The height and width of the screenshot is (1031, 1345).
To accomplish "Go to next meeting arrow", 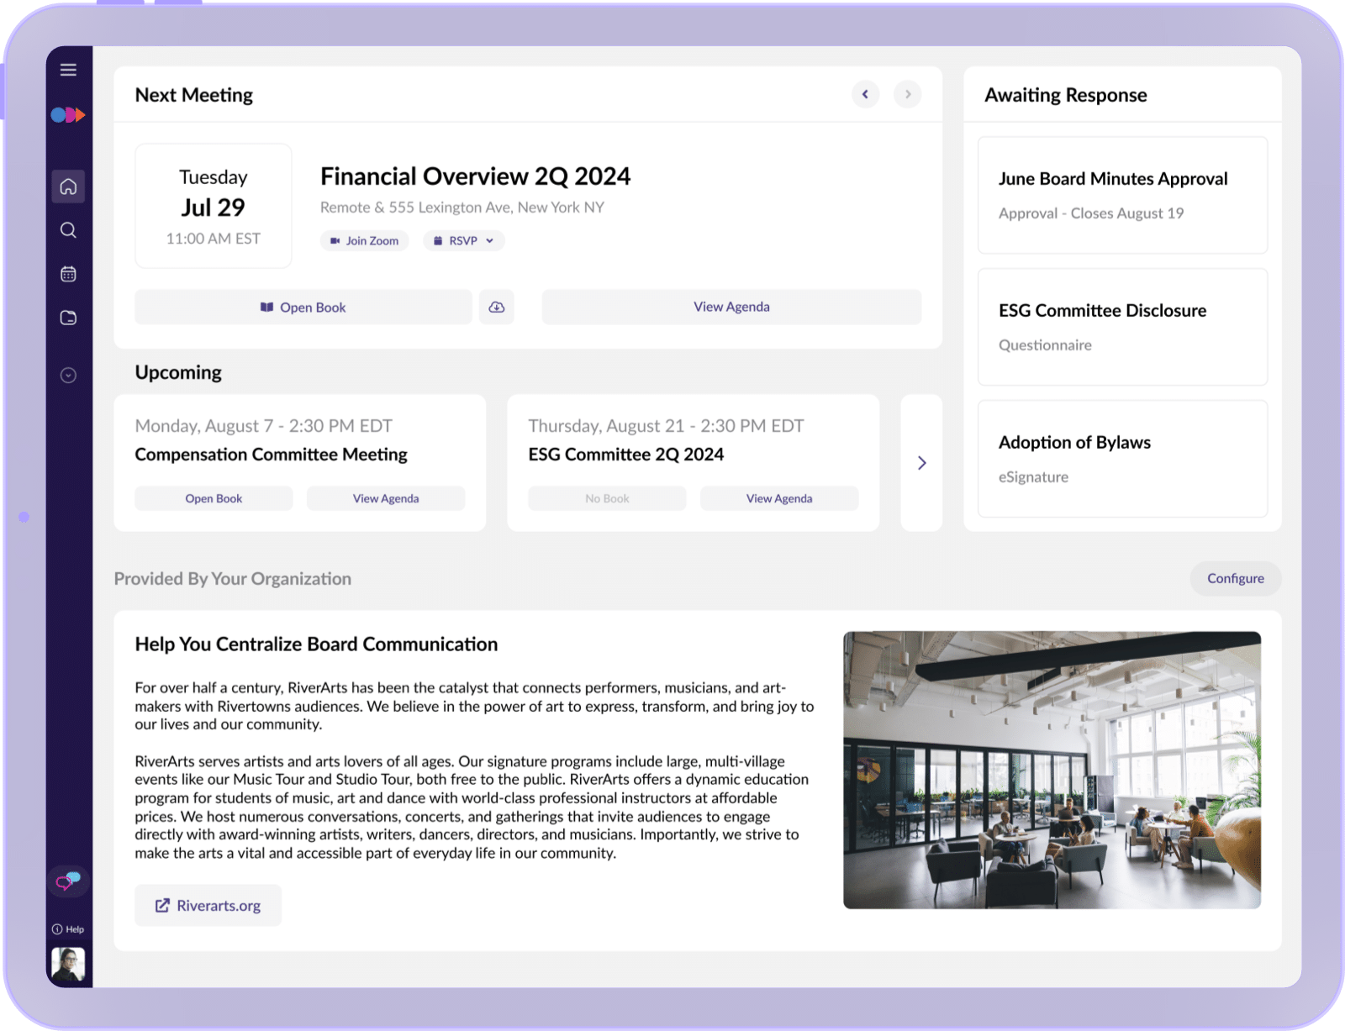I will pos(908,94).
